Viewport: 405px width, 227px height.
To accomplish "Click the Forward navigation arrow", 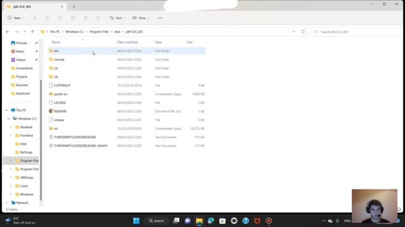I will click(17, 32).
